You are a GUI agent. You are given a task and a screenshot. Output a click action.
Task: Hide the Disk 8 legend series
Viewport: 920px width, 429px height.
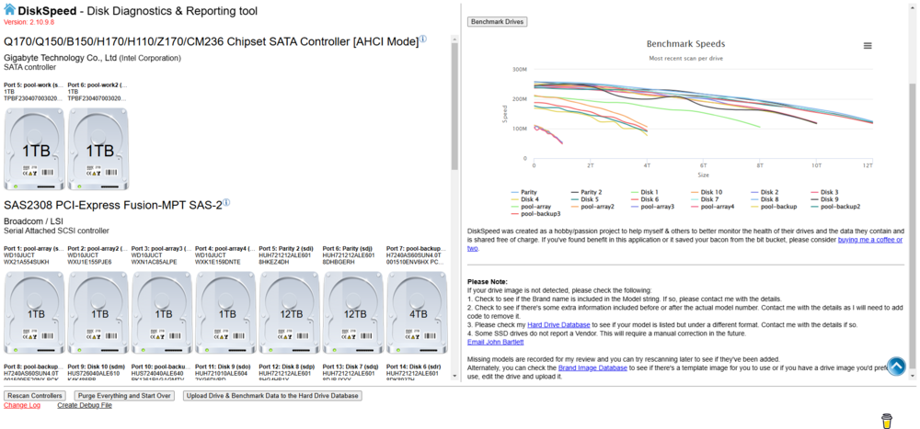pos(765,199)
